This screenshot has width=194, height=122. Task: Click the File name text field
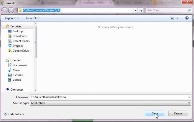click(109, 97)
